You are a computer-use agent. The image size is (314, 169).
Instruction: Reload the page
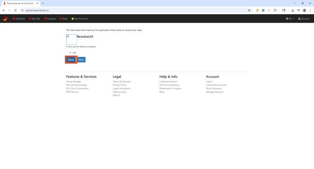point(15,10)
